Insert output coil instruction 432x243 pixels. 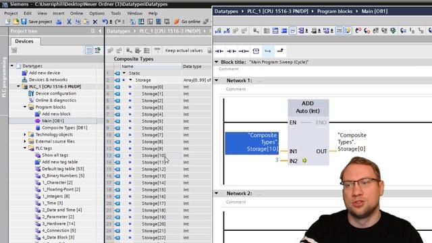click(244, 51)
